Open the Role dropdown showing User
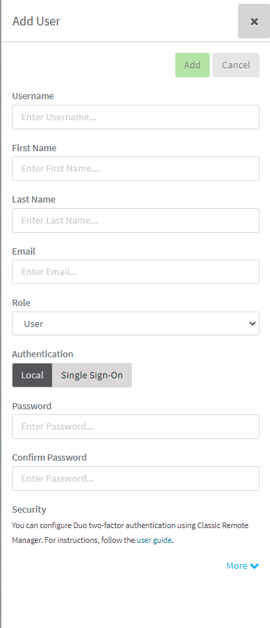270x628 pixels. [x=135, y=323]
